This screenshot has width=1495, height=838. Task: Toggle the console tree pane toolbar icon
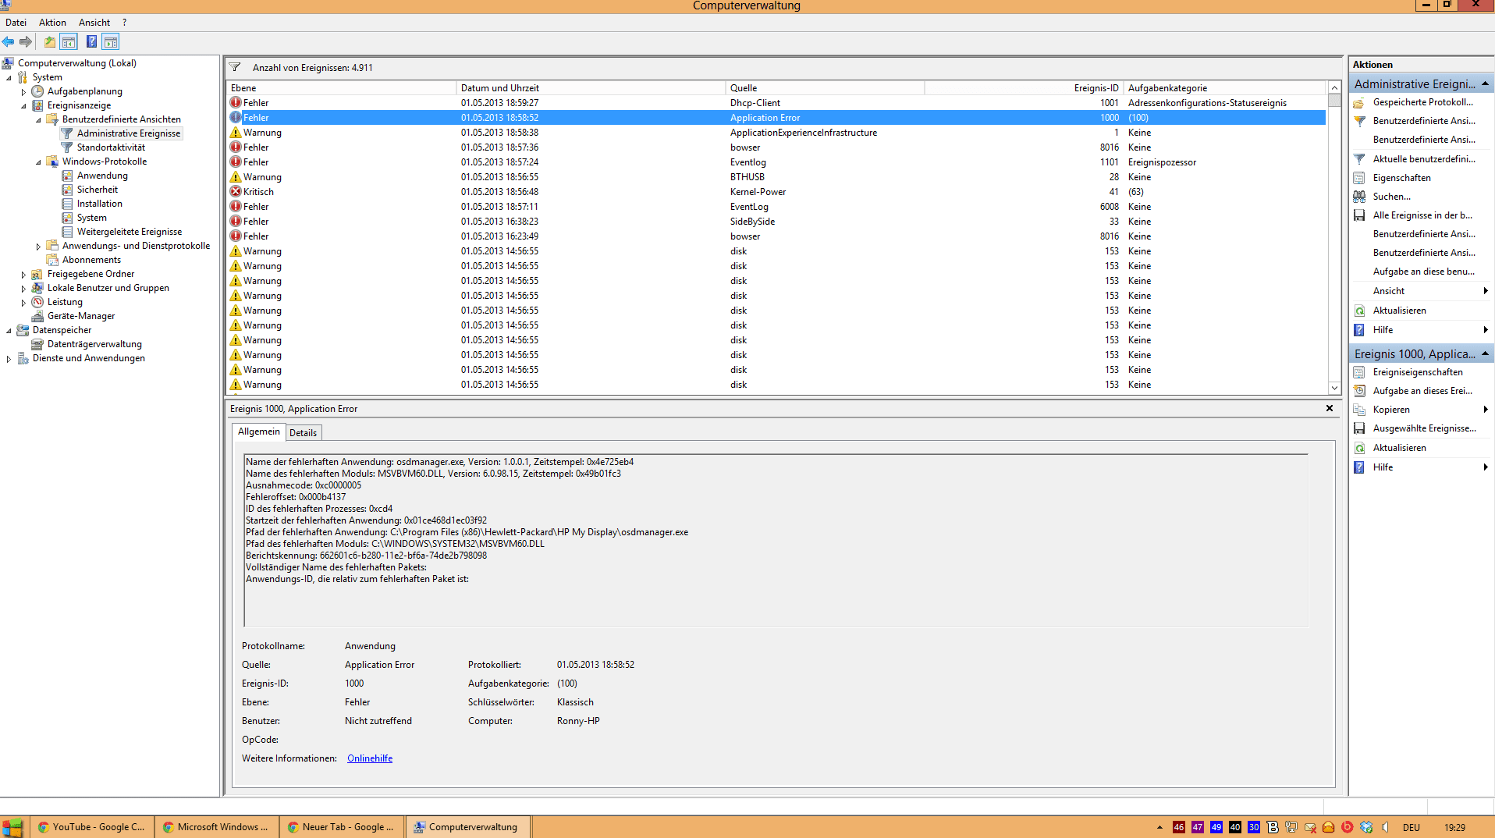point(69,42)
